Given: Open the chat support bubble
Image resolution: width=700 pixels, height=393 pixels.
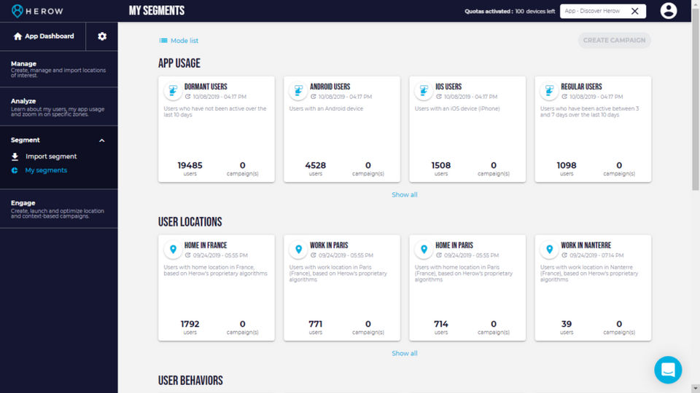Looking at the screenshot, I should [668, 370].
